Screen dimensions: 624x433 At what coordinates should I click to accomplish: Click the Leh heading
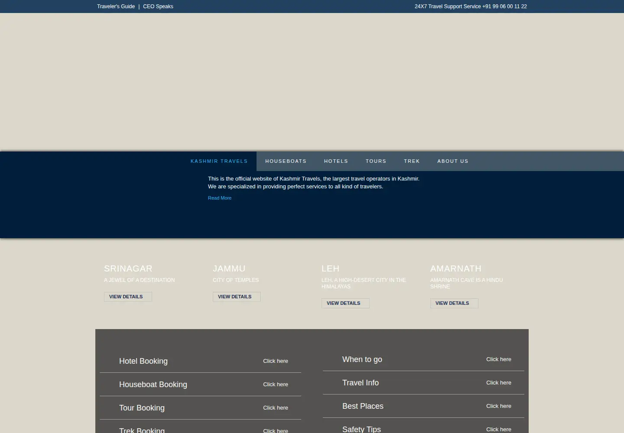click(331, 268)
